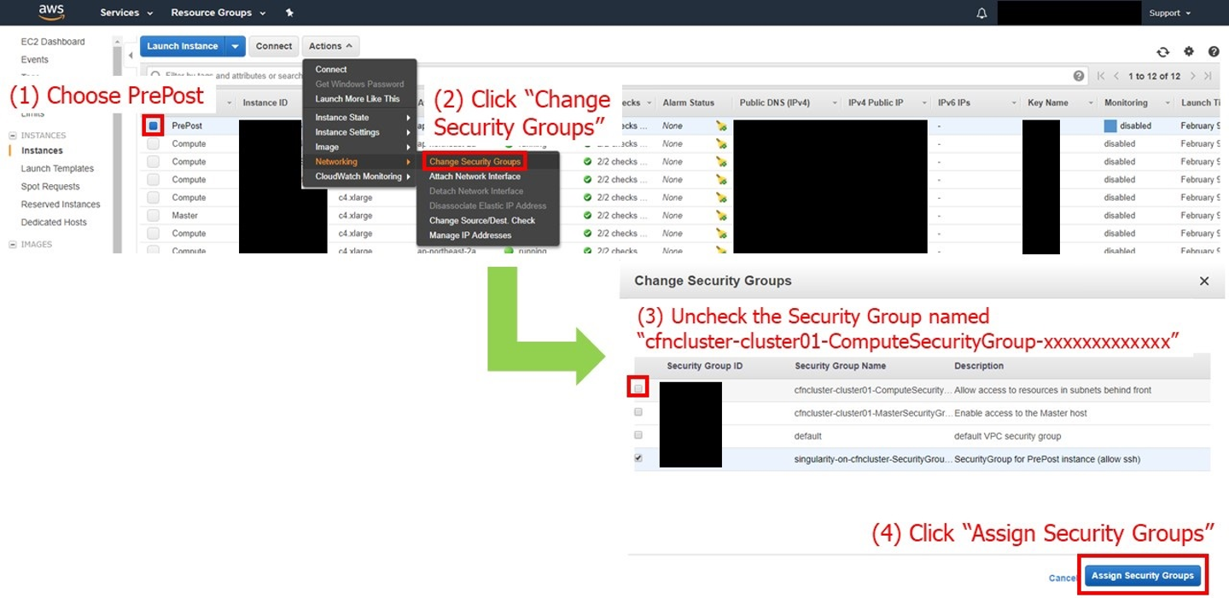Toggle the cfncluster-cluster01-ComputeSecurity group checkbox

[638, 388]
